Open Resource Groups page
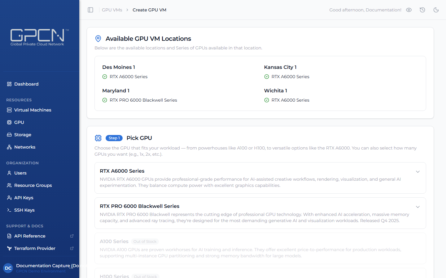446x278 pixels. point(39,185)
